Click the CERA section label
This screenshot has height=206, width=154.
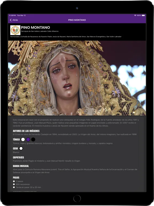point(15,148)
